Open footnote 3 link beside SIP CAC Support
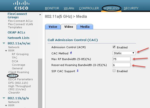The image size is (150, 108). 77,71
